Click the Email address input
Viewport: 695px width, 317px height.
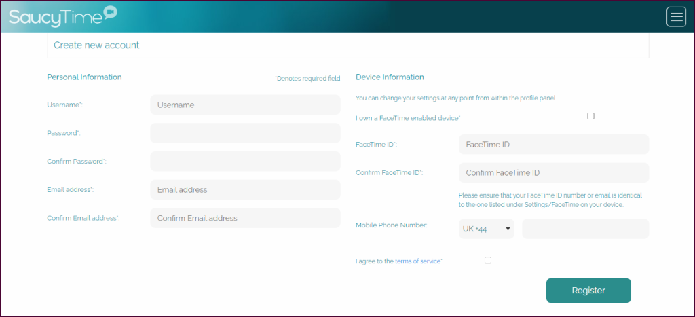[245, 190]
